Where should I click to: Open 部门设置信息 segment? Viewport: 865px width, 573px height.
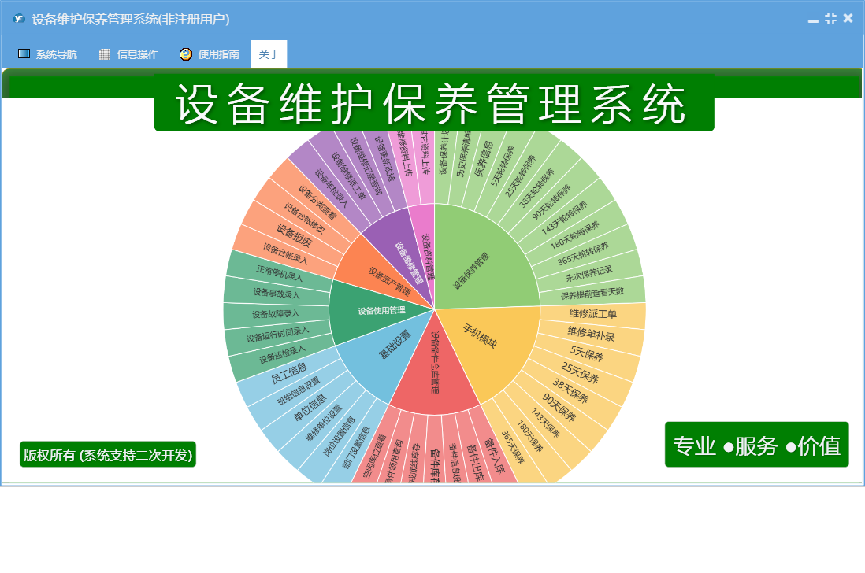tap(356, 447)
